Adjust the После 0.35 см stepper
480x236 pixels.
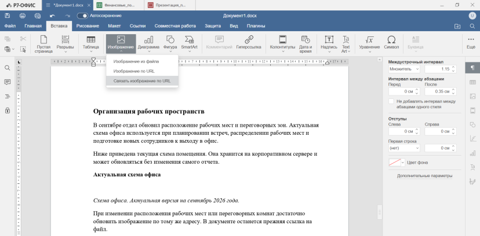(453, 91)
